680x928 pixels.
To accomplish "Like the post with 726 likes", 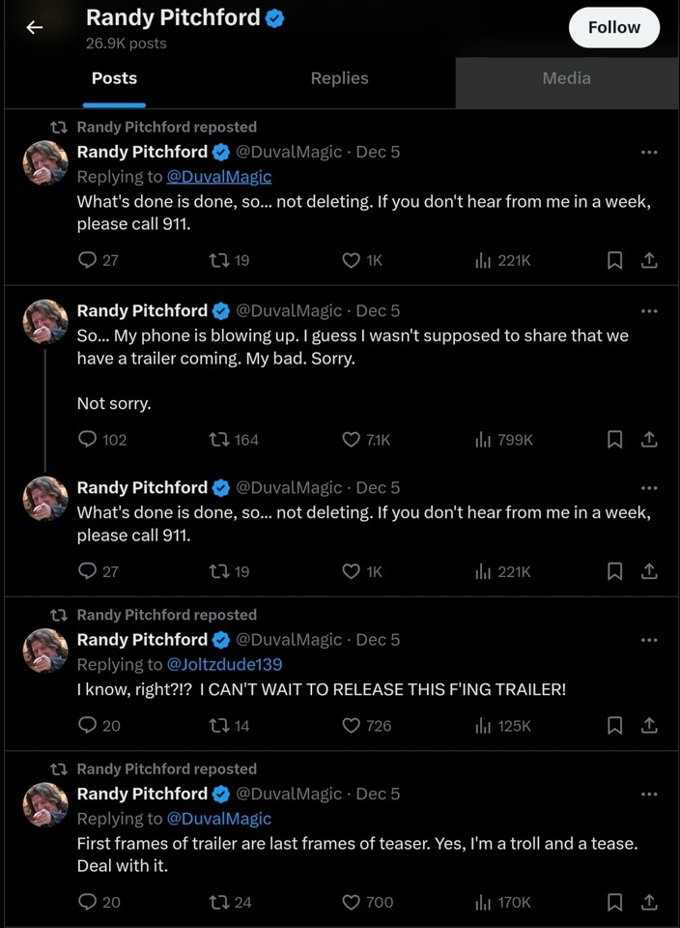I will 352,725.
